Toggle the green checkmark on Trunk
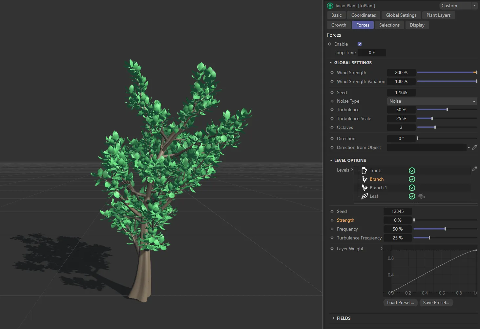The width and height of the screenshot is (480, 329). click(x=412, y=171)
